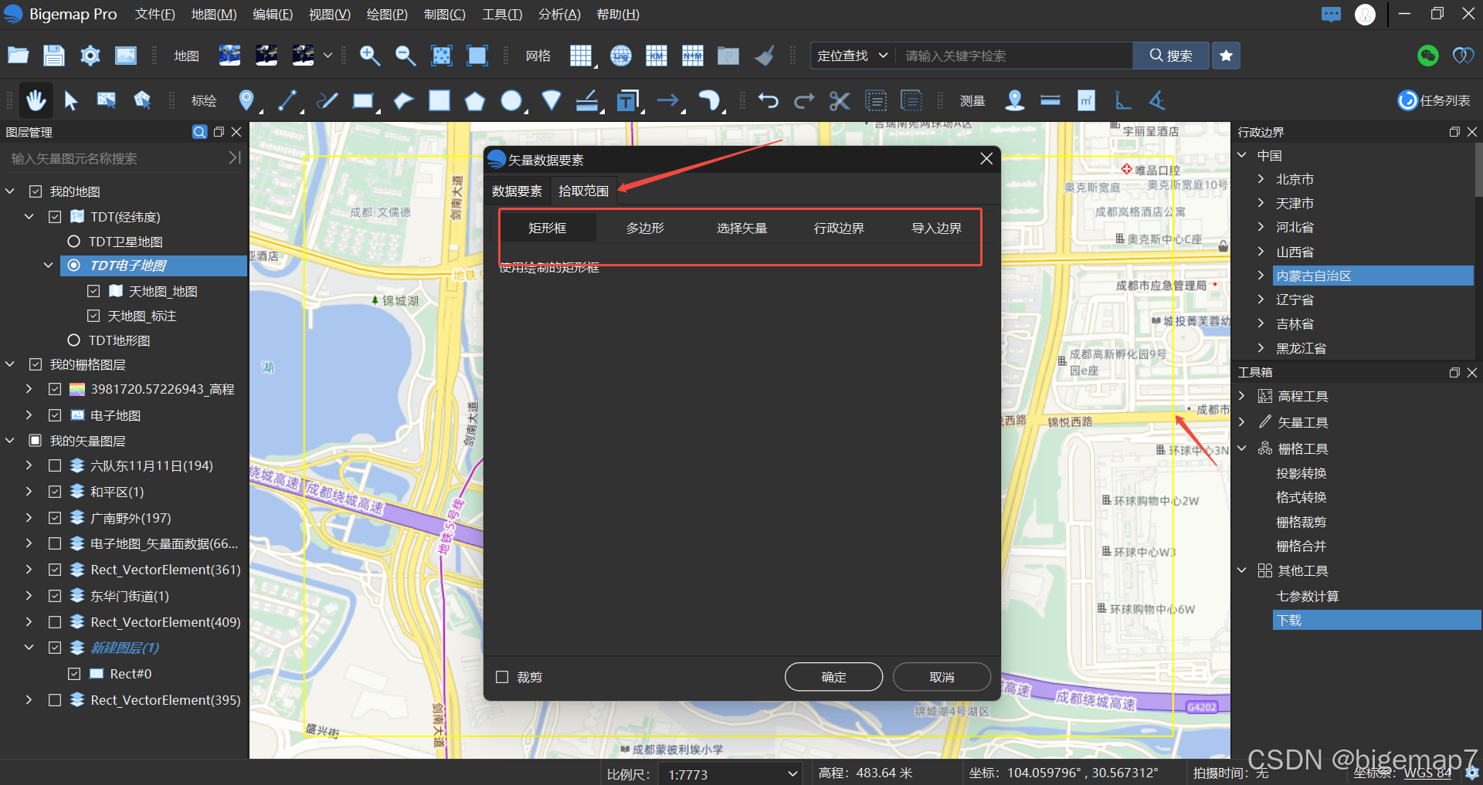This screenshot has height=785, width=1483.
Task: Select the arrow pointer tool
Action: 71,100
